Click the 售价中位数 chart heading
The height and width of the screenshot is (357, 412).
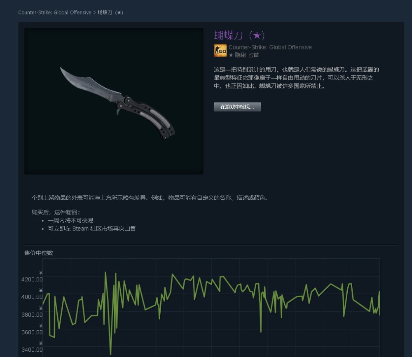(39, 253)
